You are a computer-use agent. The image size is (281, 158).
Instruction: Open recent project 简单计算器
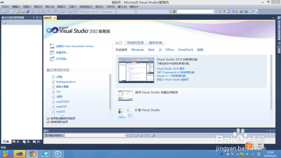(62, 87)
